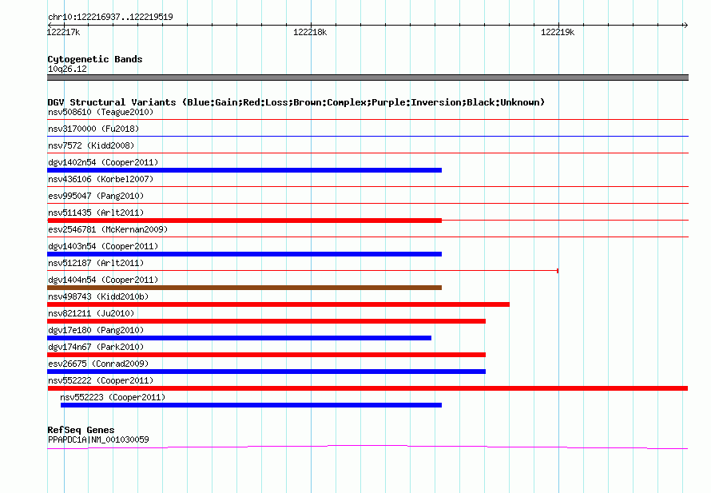Select the blue dgv17e180 gain bar

tap(240, 338)
